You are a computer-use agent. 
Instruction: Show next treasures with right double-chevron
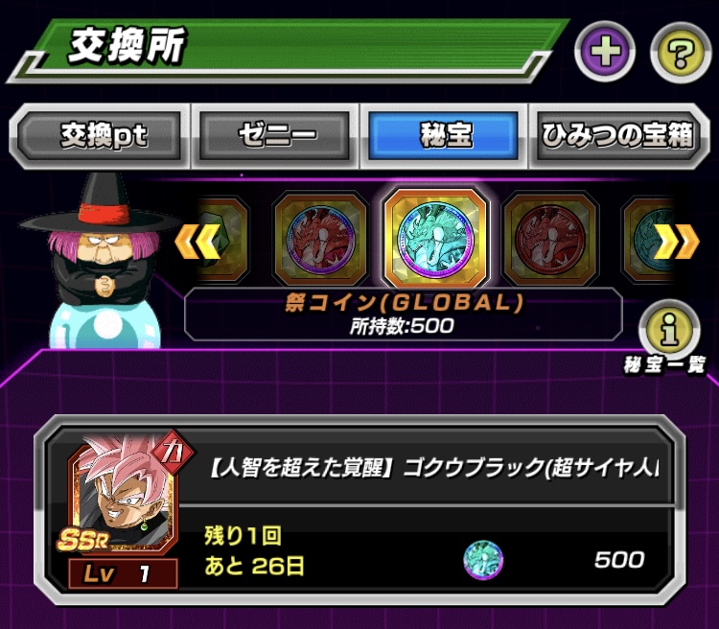676,241
